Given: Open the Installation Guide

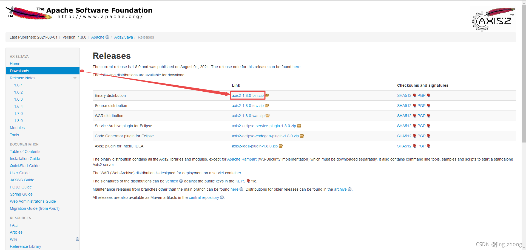Looking at the screenshot, I should pos(25,159).
